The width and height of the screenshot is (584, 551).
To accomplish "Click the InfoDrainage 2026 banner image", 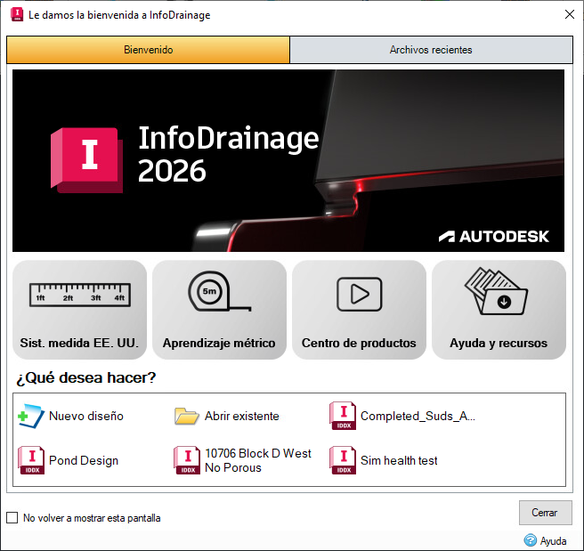I will (x=288, y=160).
